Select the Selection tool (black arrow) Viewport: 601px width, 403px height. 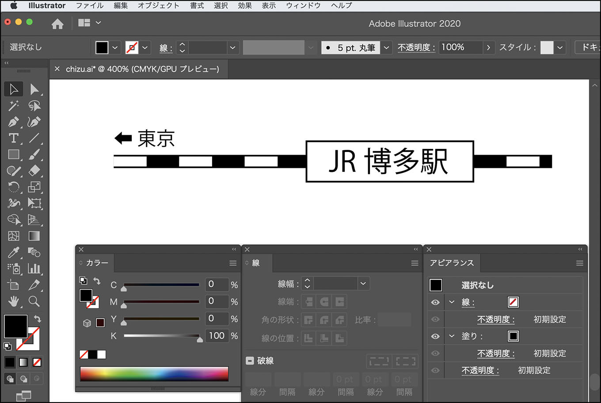(x=14, y=89)
